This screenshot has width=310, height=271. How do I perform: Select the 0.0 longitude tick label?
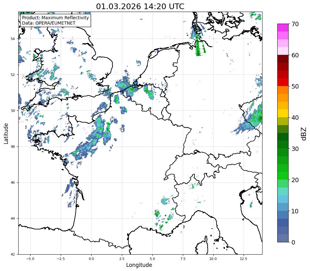point(91,259)
